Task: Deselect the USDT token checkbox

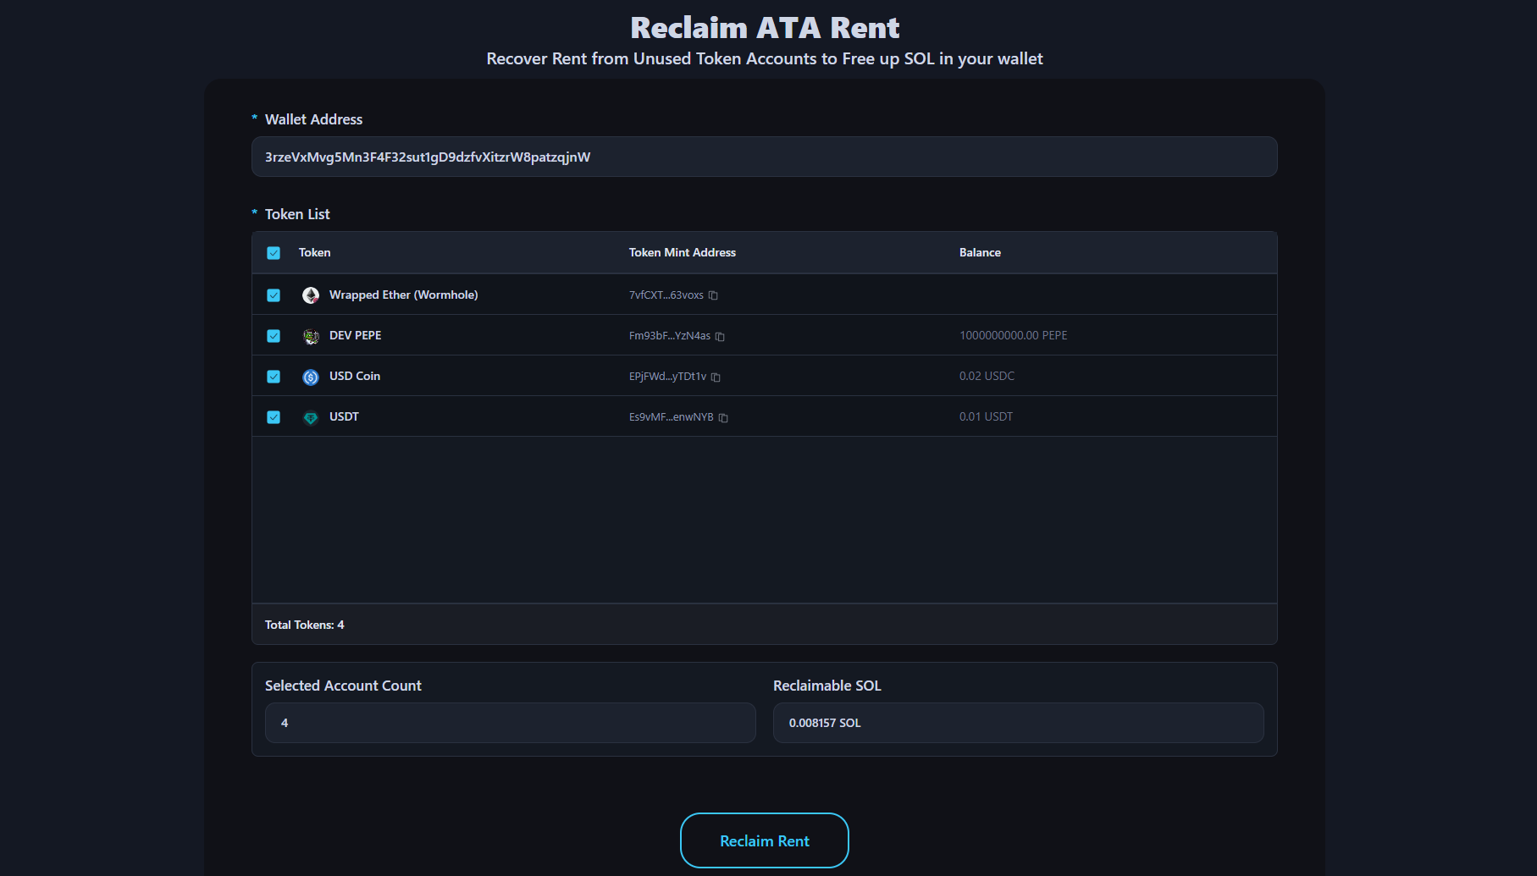Action: [x=274, y=417]
